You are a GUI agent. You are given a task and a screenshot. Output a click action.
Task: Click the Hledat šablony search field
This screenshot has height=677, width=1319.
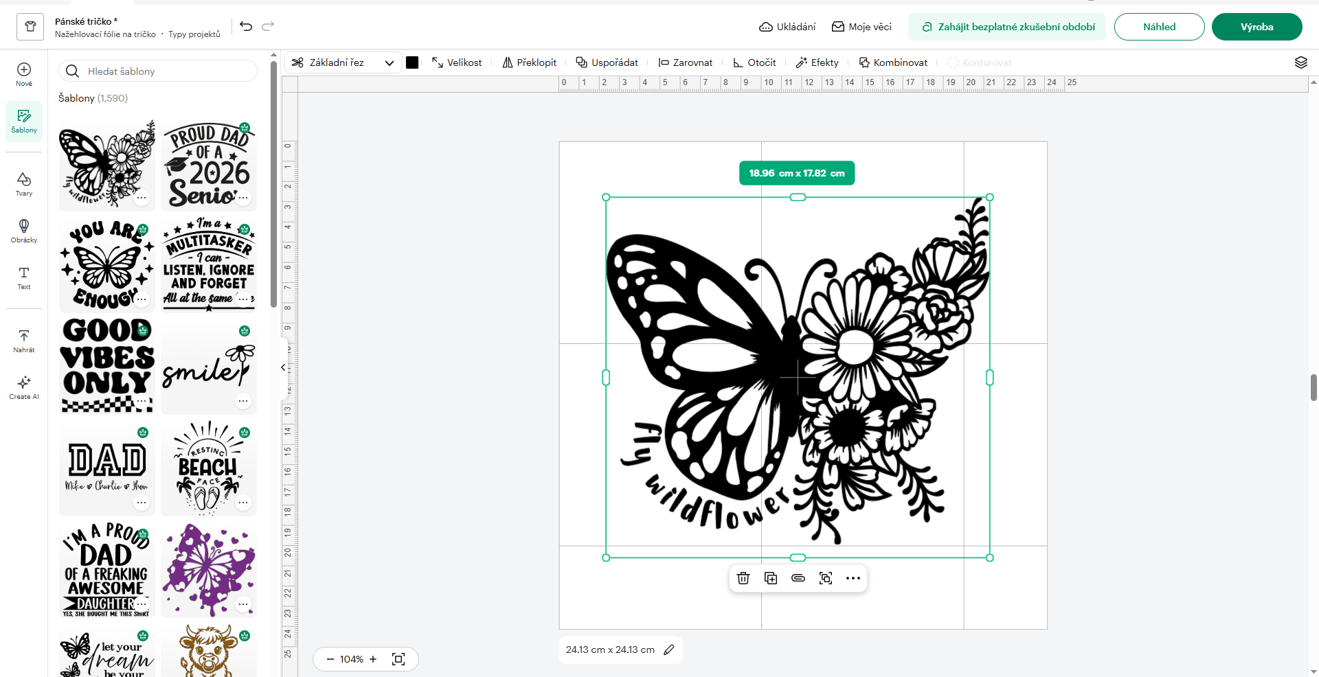tap(158, 71)
